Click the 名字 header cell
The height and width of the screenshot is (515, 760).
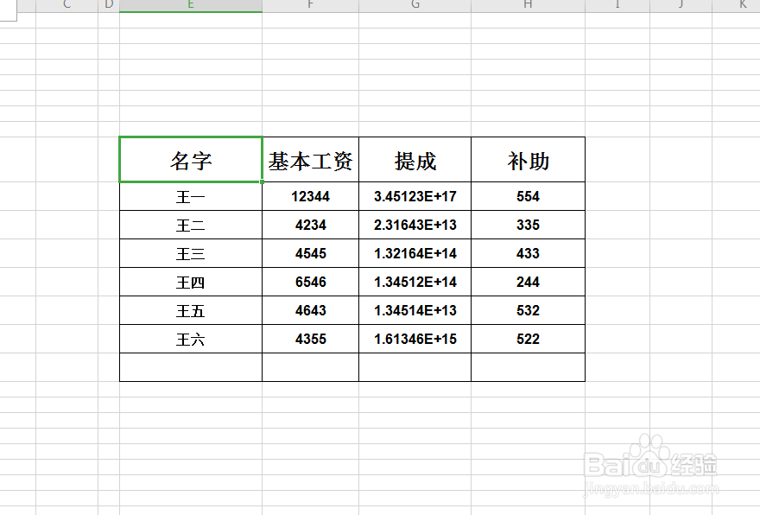190,159
